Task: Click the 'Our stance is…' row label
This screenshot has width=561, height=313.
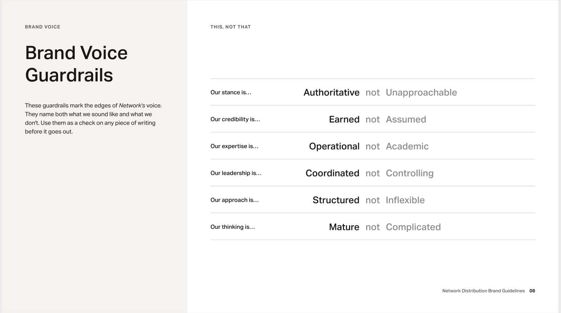Action: (231, 92)
